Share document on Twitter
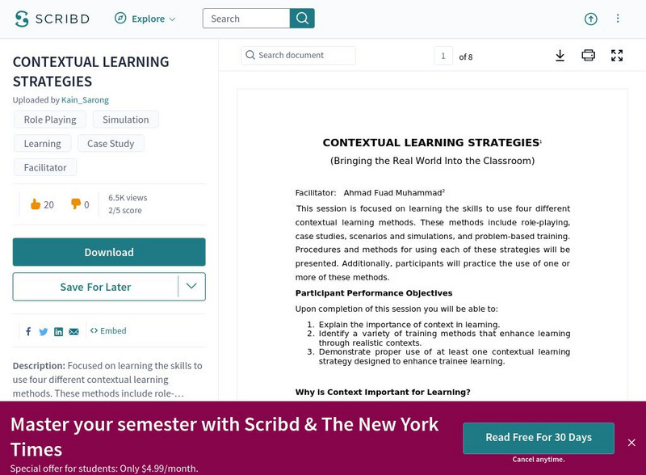The image size is (646, 475). pyautogui.click(x=44, y=331)
